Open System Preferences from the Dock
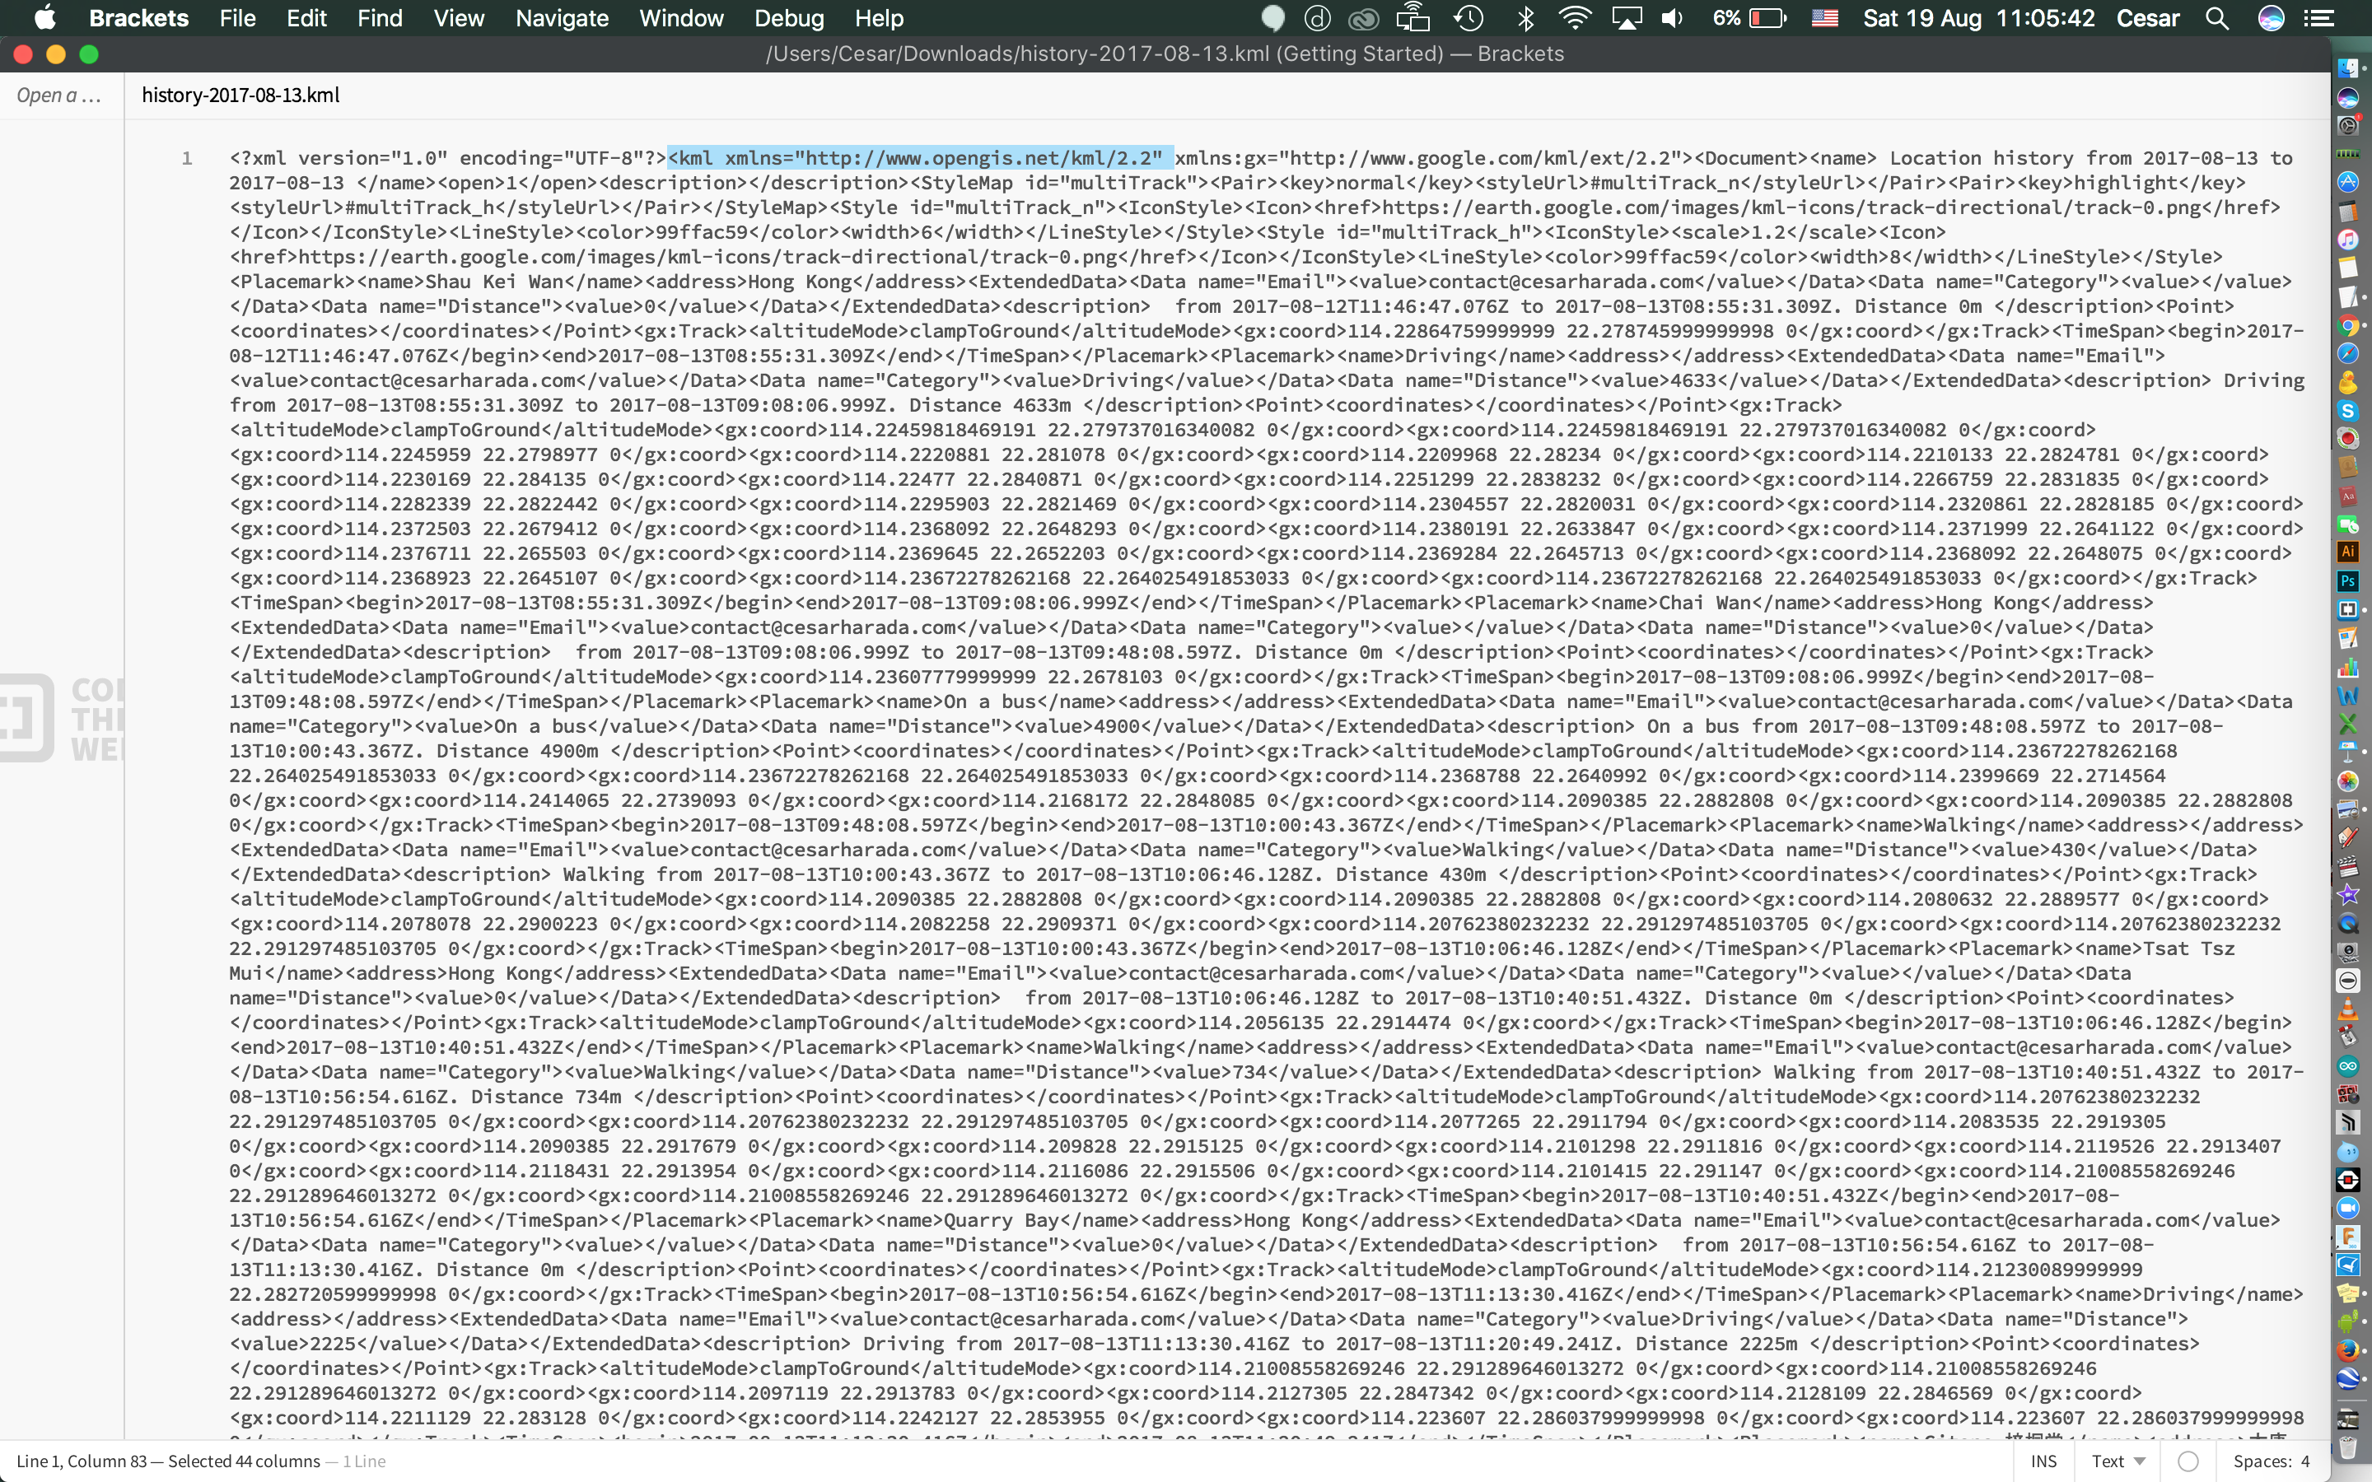The image size is (2372, 1482). (2350, 123)
